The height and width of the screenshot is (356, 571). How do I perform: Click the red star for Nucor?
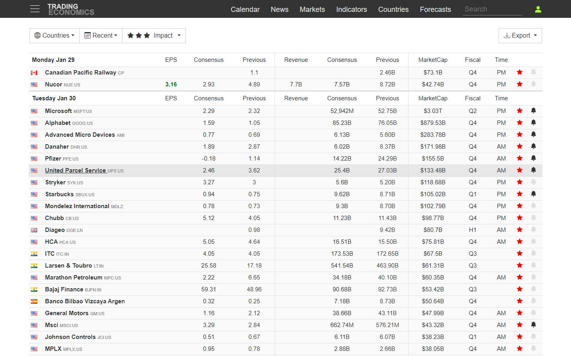519,84
